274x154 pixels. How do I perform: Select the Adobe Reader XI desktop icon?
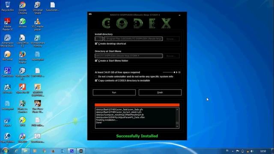pos(8,24)
